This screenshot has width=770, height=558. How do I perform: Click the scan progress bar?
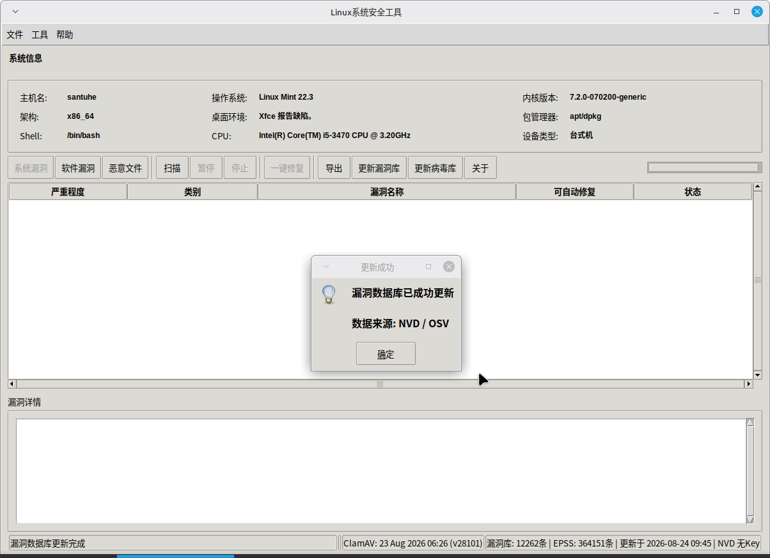coord(703,167)
